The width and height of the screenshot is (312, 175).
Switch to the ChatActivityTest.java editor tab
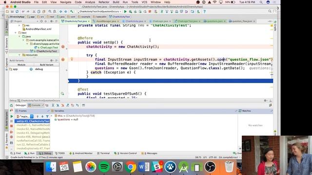(x=76, y=21)
